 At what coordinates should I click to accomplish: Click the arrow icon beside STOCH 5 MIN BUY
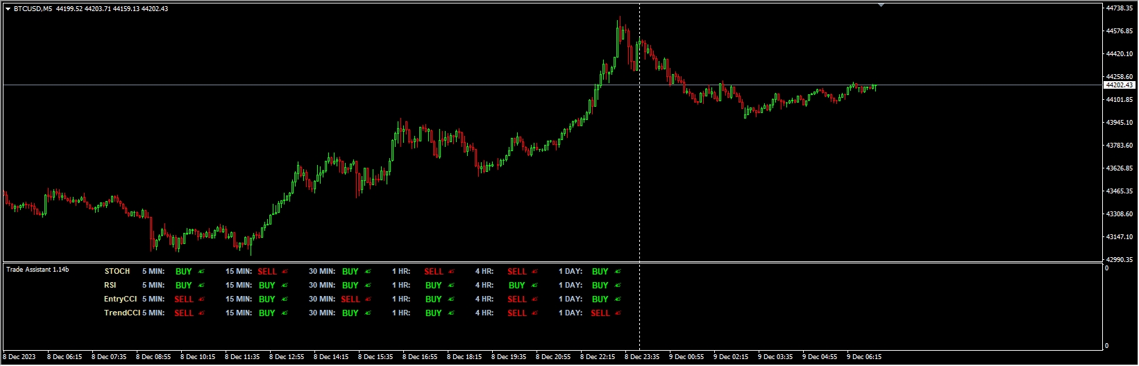coord(201,272)
